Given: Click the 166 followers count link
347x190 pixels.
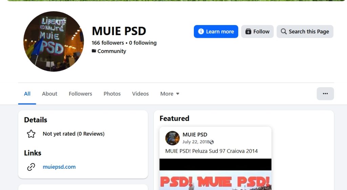Looking at the screenshot, I should click(108, 43).
